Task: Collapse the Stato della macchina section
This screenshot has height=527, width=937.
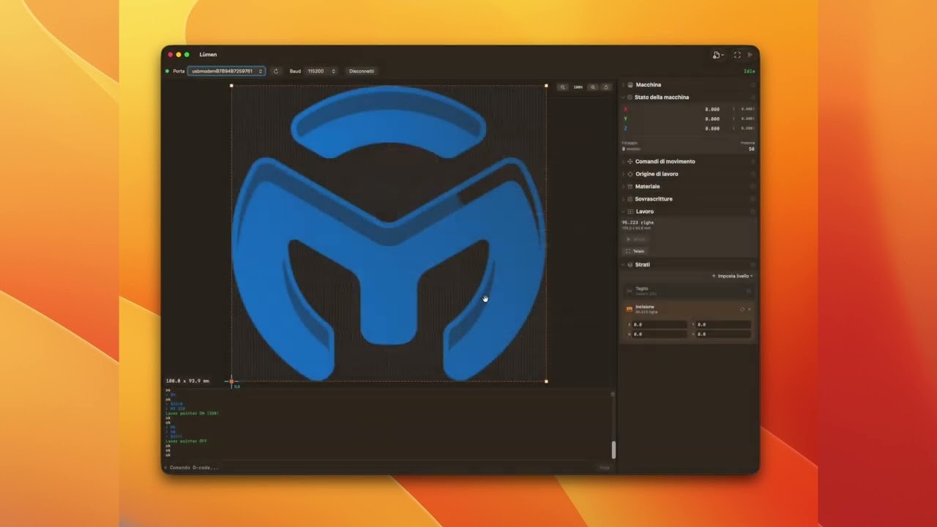Action: (623, 97)
